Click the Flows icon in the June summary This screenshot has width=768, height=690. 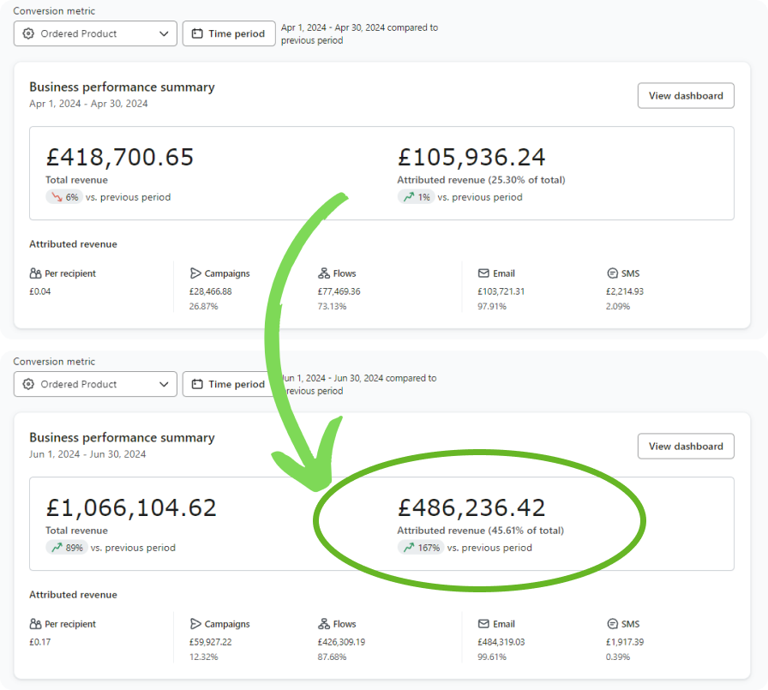(x=324, y=624)
